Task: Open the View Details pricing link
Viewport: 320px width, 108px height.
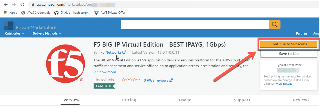Action: pyautogui.click(x=284, y=84)
